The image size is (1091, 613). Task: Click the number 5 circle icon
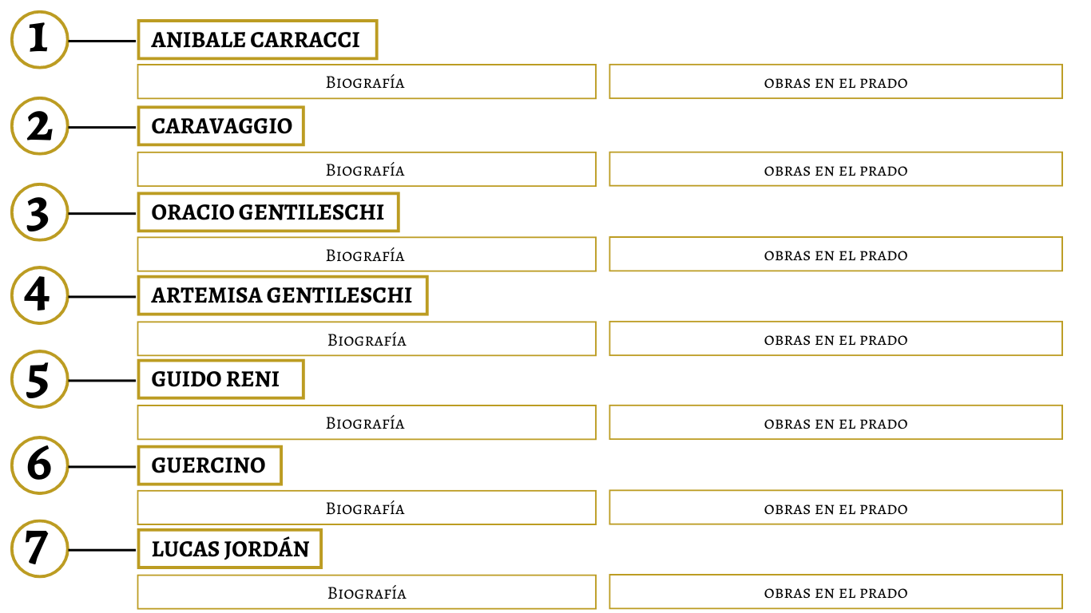pyautogui.click(x=40, y=379)
